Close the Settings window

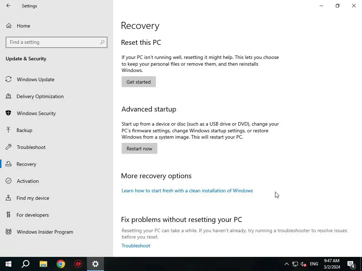tap(354, 6)
